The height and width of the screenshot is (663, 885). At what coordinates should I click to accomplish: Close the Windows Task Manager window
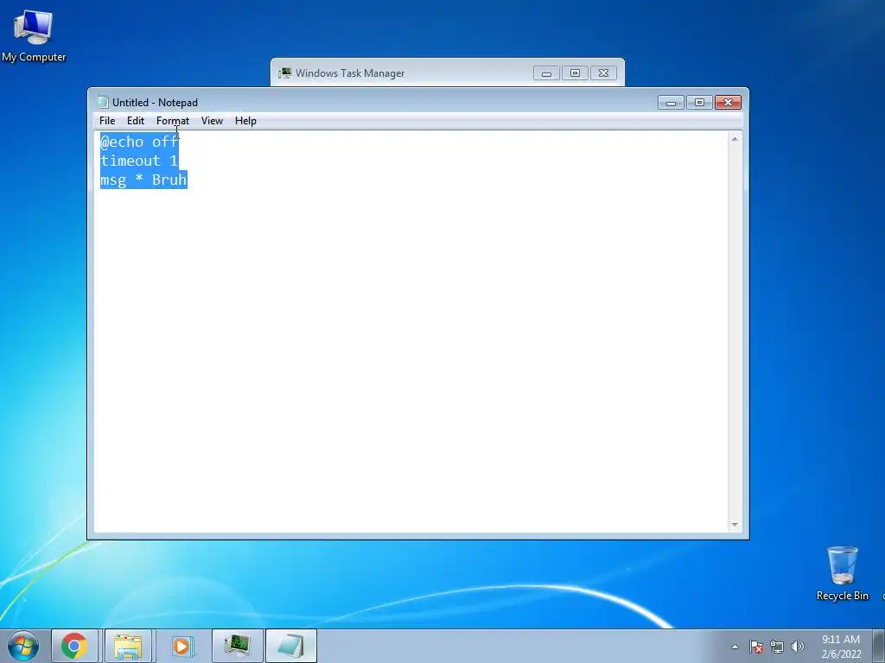pos(603,73)
